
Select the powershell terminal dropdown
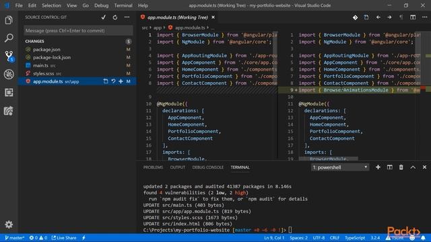[339, 167]
